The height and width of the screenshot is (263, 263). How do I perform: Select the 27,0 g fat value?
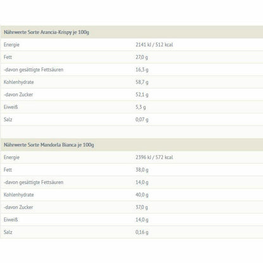(142, 57)
